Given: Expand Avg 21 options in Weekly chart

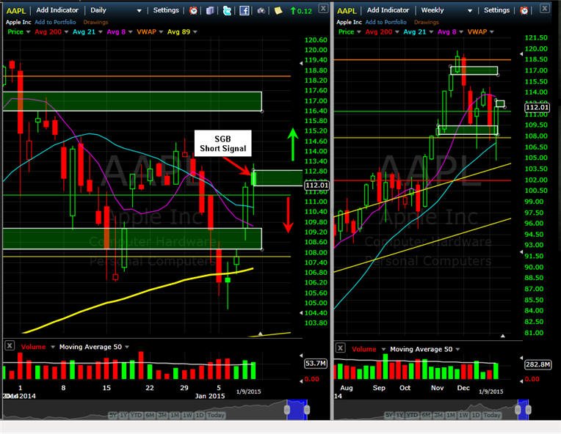Looking at the screenshot, I should click(x=431, y=32).
